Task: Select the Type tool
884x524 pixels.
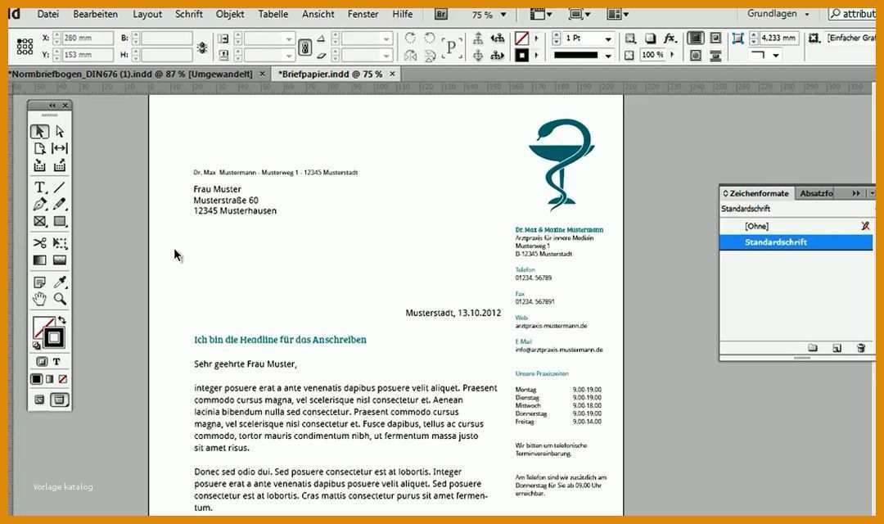Action: point(40,187)
